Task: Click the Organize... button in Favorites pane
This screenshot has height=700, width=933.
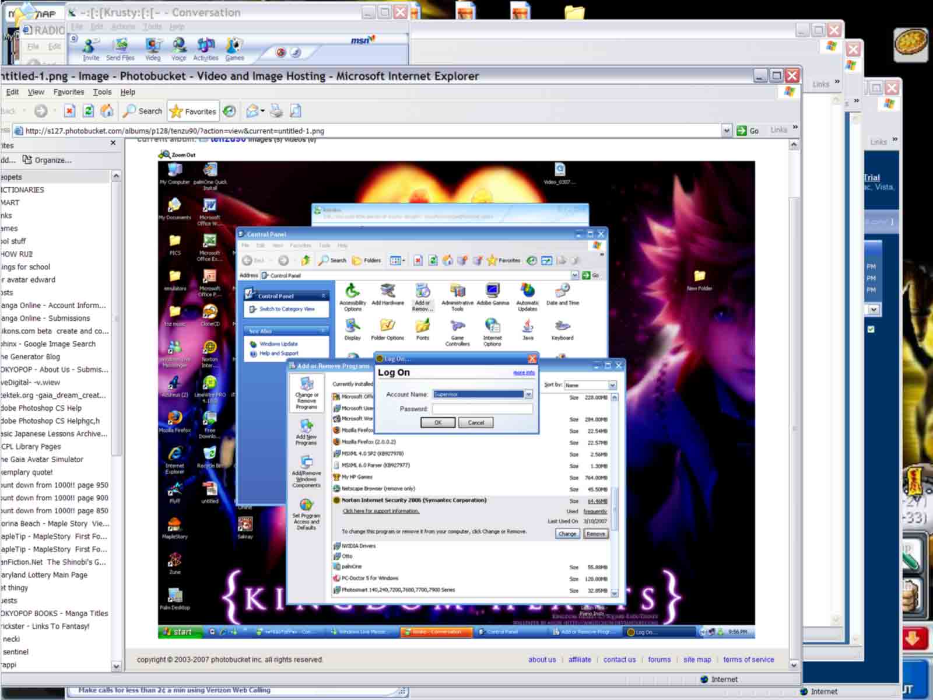Action: [47, 160]
